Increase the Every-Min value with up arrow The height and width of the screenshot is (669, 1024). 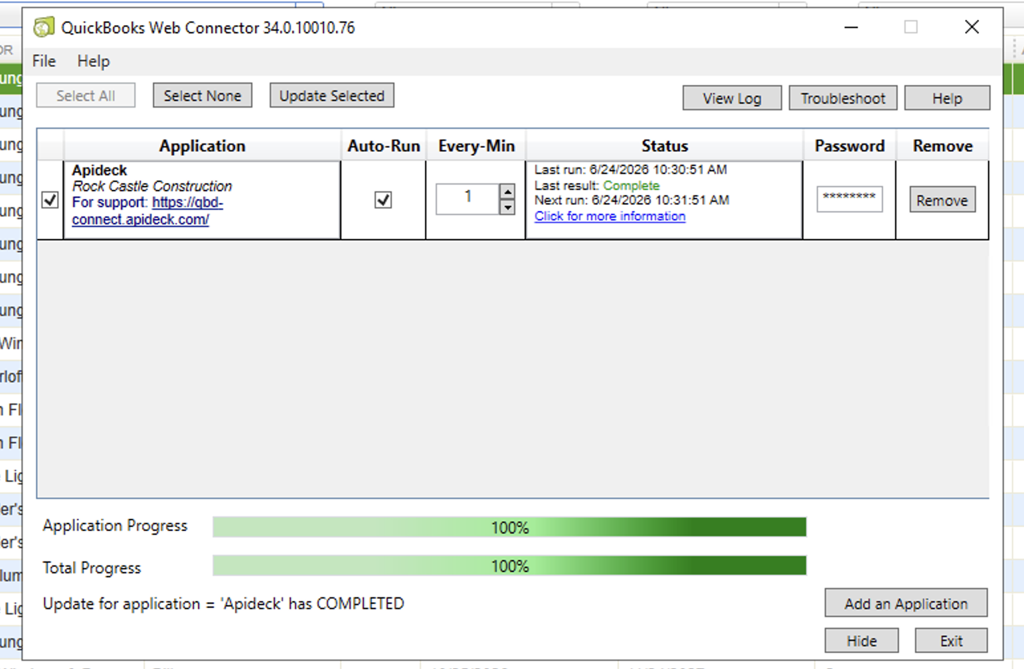click(x=507, y=192)
